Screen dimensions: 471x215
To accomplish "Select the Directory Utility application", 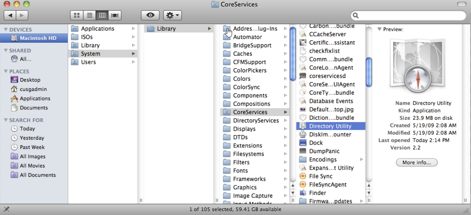I will pos(331,126).
